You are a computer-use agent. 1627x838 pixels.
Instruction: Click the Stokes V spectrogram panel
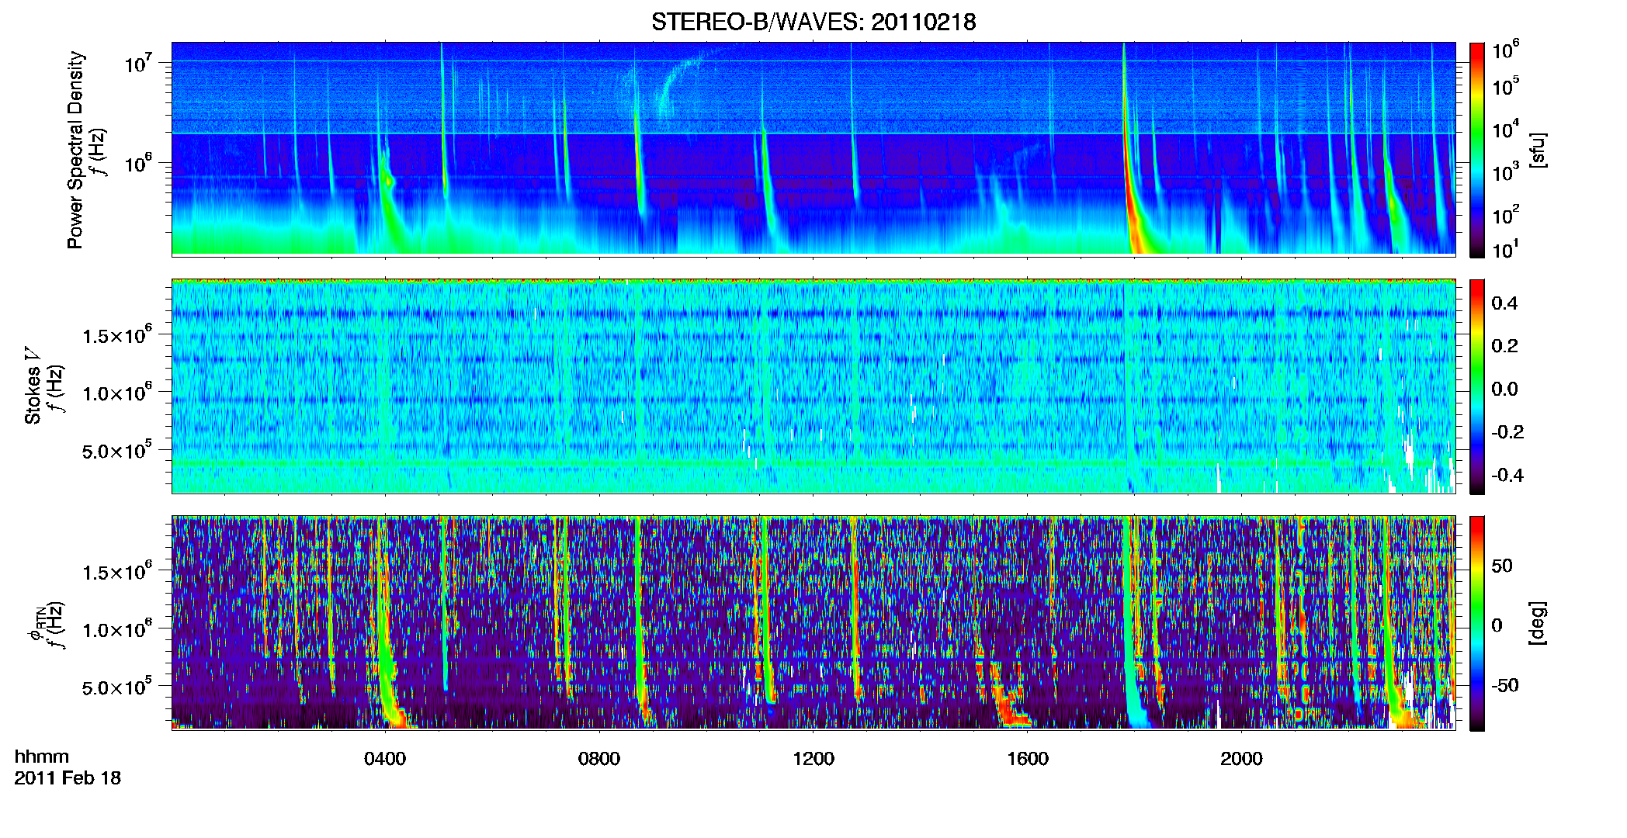click(x=813, y=386)
